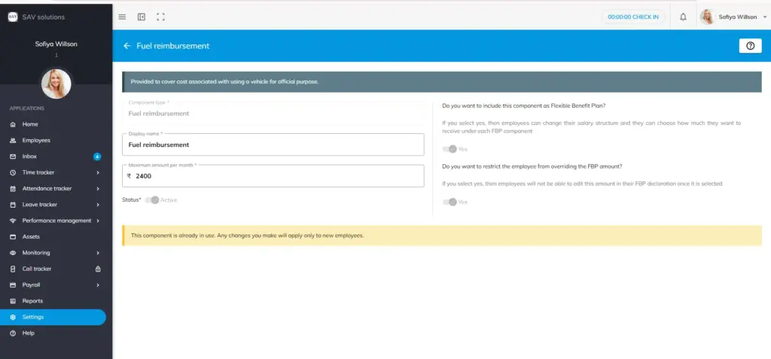Open the Employees menu item
The width and height of the screenshot is (771, 359).
pyautogui.click(x=53, y=141)
